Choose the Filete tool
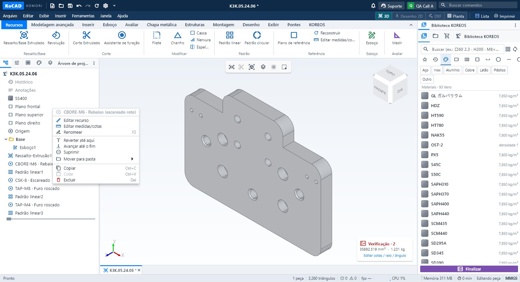 click(x=157, y=38)
